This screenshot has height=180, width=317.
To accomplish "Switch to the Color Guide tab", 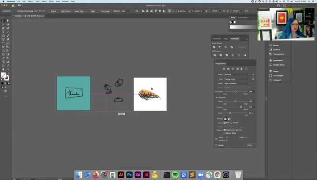I will pos(243,18).
